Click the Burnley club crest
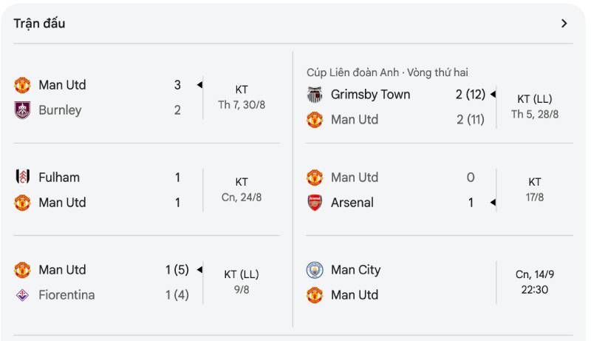Viewport: 591px width, 341px height. (22, 110)
